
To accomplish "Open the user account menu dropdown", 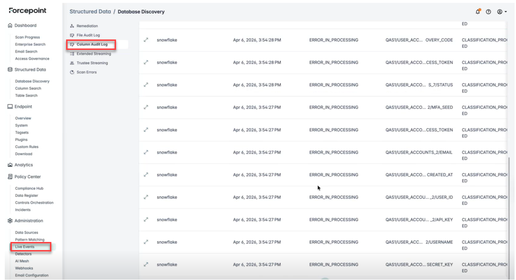I will click(501, 11).
